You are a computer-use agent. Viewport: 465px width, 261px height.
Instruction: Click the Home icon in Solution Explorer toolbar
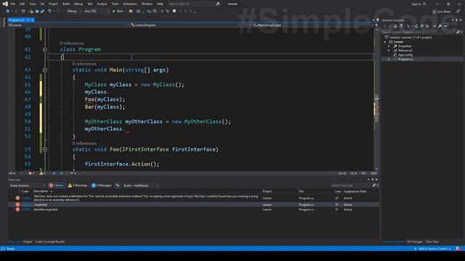click(x=395, y=26)
